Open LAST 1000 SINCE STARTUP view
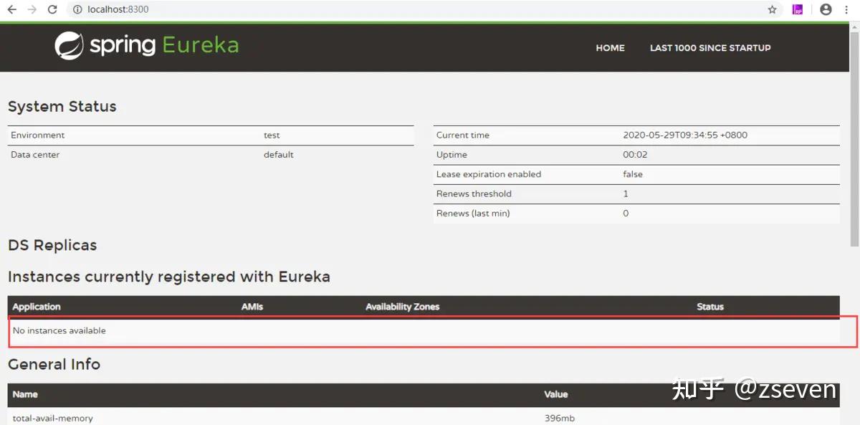Image resolution: width=860 pixels, height=425 pixels. click(710, 48)
